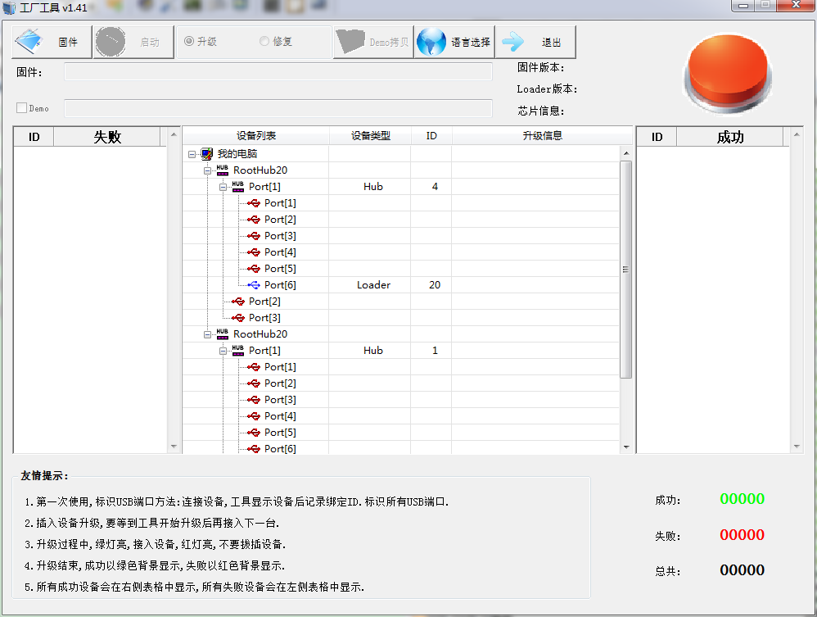817x617 pixels.
Task: Click the Hub type cell in ID 4 row
Action: tap(370, 186)
